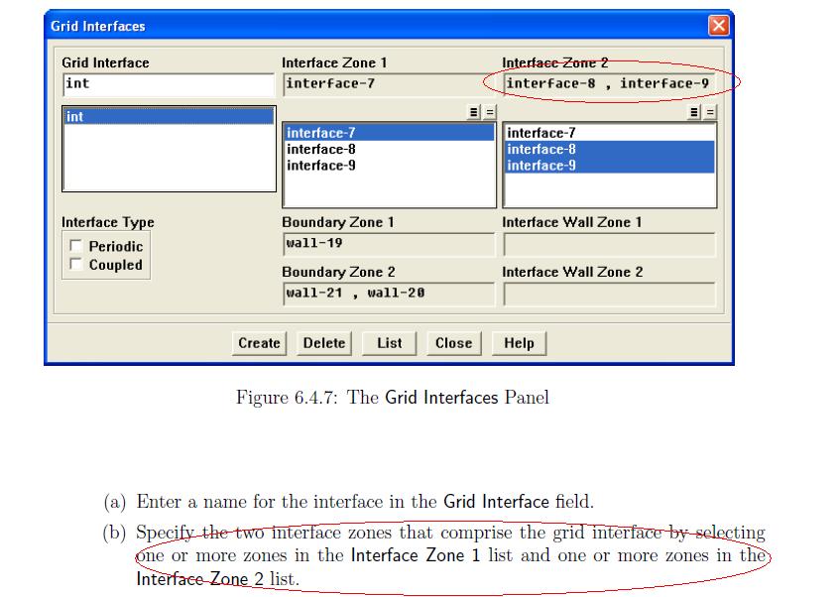Open Help for Grid Interfaces panel

pyautogui.click(x=519, y=343)
